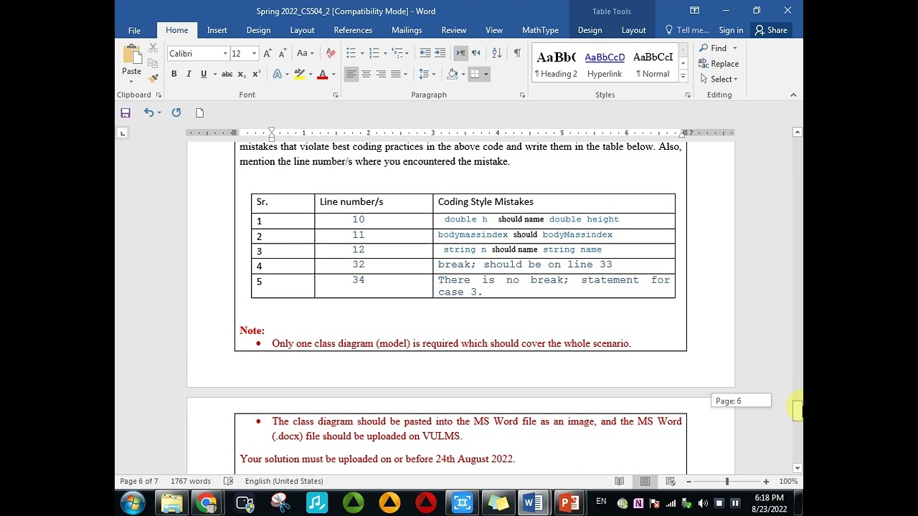Switch to the Insert tab

pyautogui.click(x=217, y=30)
